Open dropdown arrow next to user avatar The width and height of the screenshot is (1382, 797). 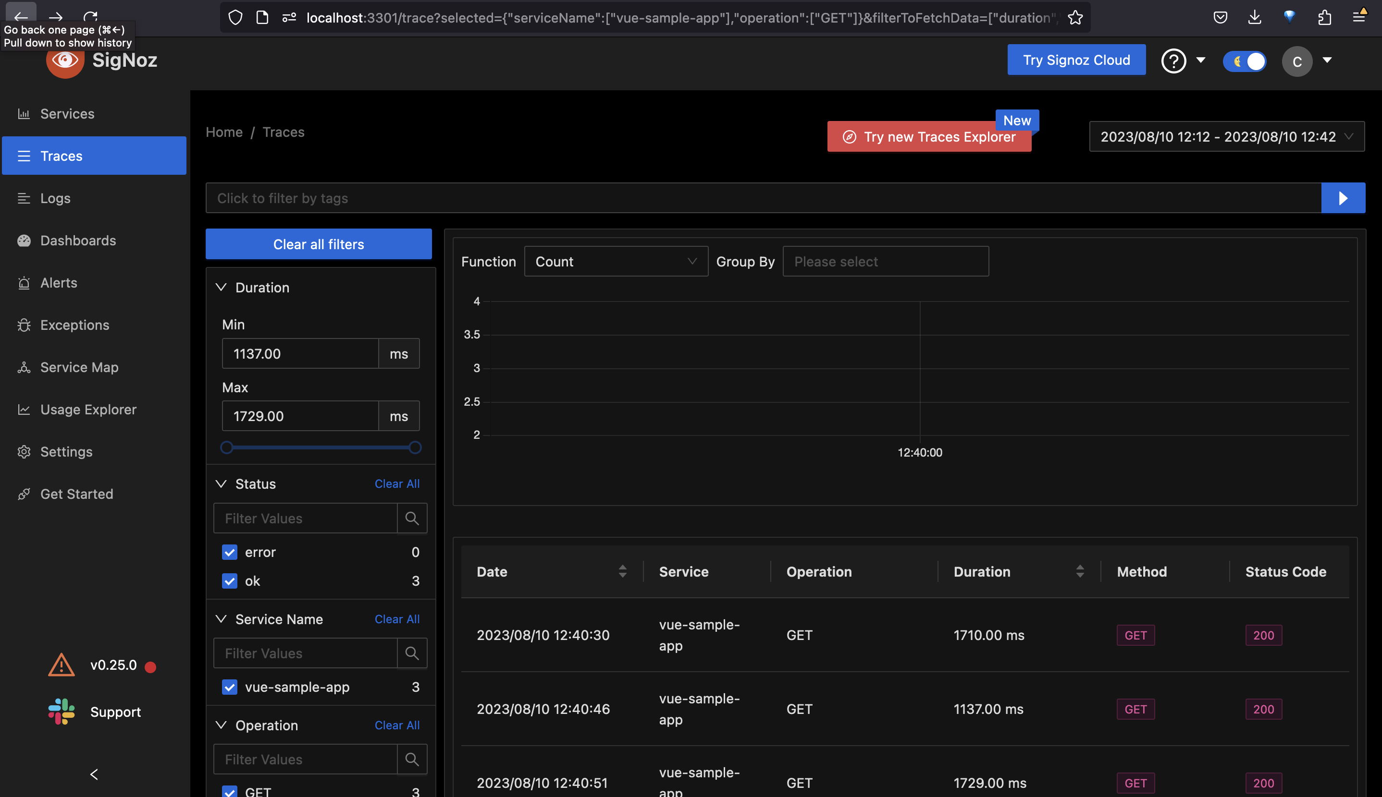click(1327, 60)
